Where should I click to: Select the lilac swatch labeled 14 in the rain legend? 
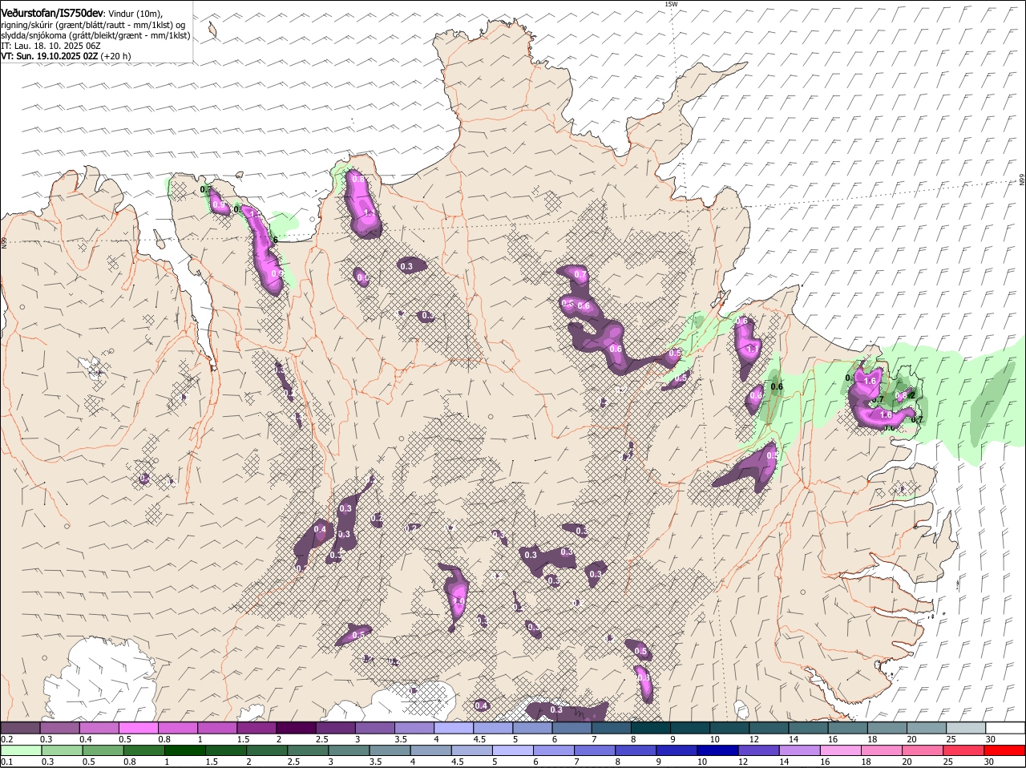tap(800, 750)
